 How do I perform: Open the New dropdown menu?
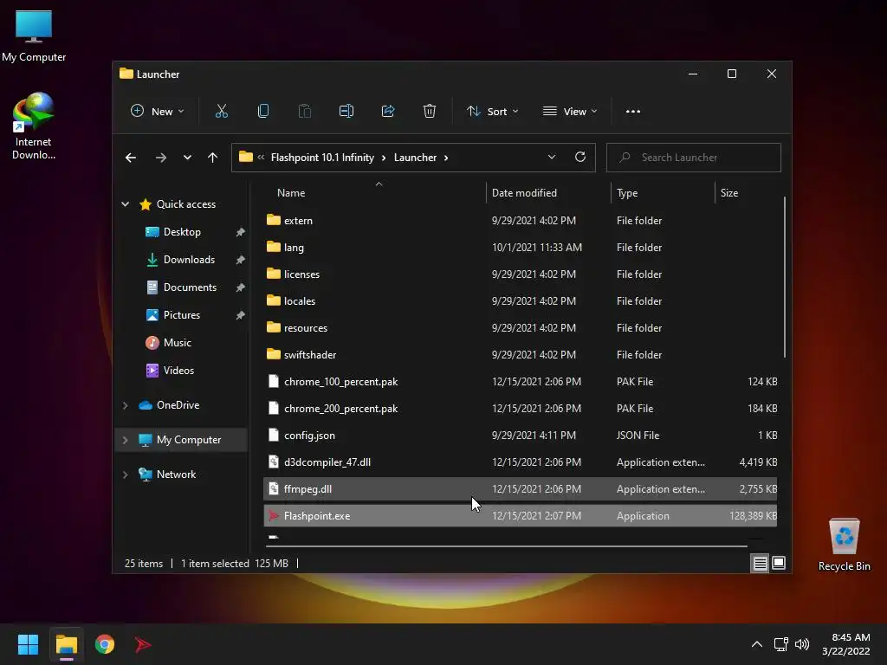pos(158,112)
